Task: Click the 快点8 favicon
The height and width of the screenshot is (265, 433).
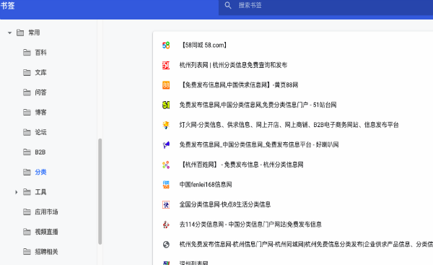Action: pyautogui.click(x=166, y=205)
